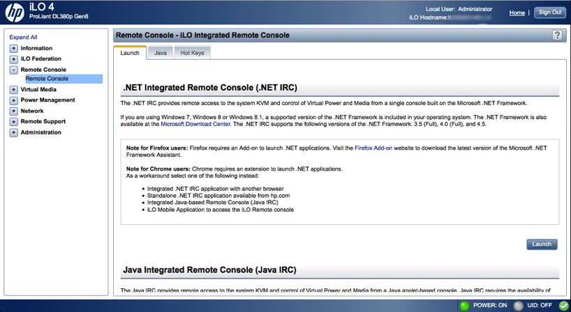Click 'Standalone .NET IRC application available from hp.com'
The width and height of the screenshot is (571, 312).
click(x=218, y=196)
